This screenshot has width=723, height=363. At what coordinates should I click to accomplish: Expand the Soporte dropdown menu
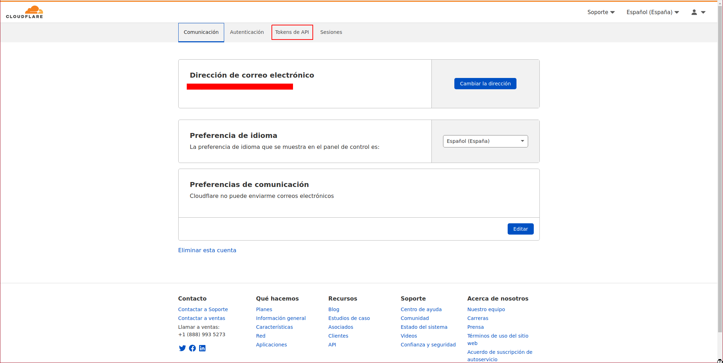coord(601,12)
